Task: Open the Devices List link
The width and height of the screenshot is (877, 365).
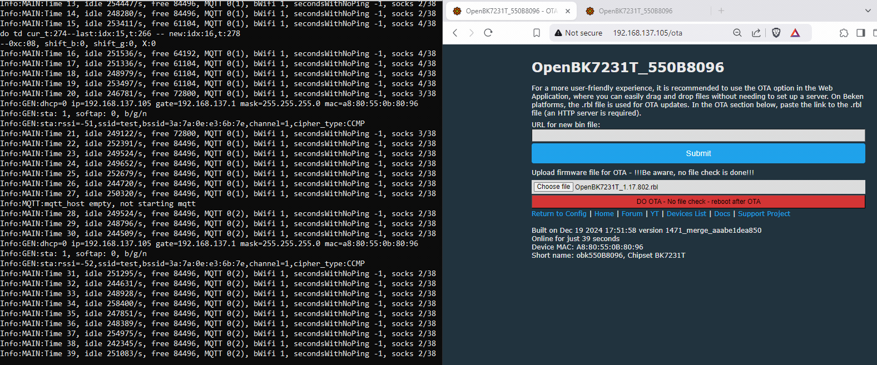Action: click(686, 213)
